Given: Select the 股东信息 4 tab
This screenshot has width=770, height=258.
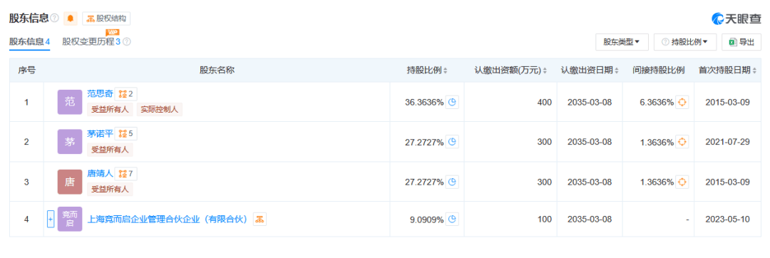Looking at the screenshot, I should (29, 41).
